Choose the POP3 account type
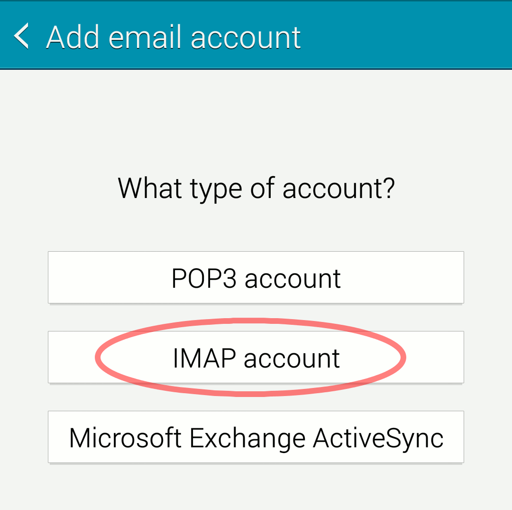The width and height of the screenshot is (512, 510). pyautogui.click(x=256, y=277)
